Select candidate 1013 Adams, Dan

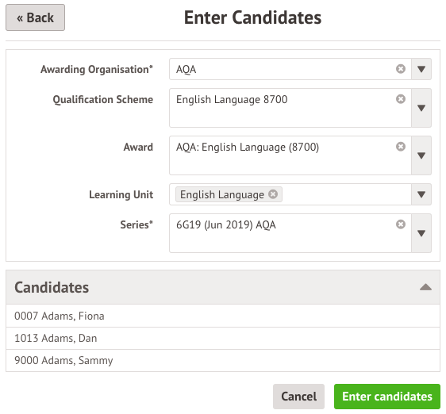click(223, 338)
